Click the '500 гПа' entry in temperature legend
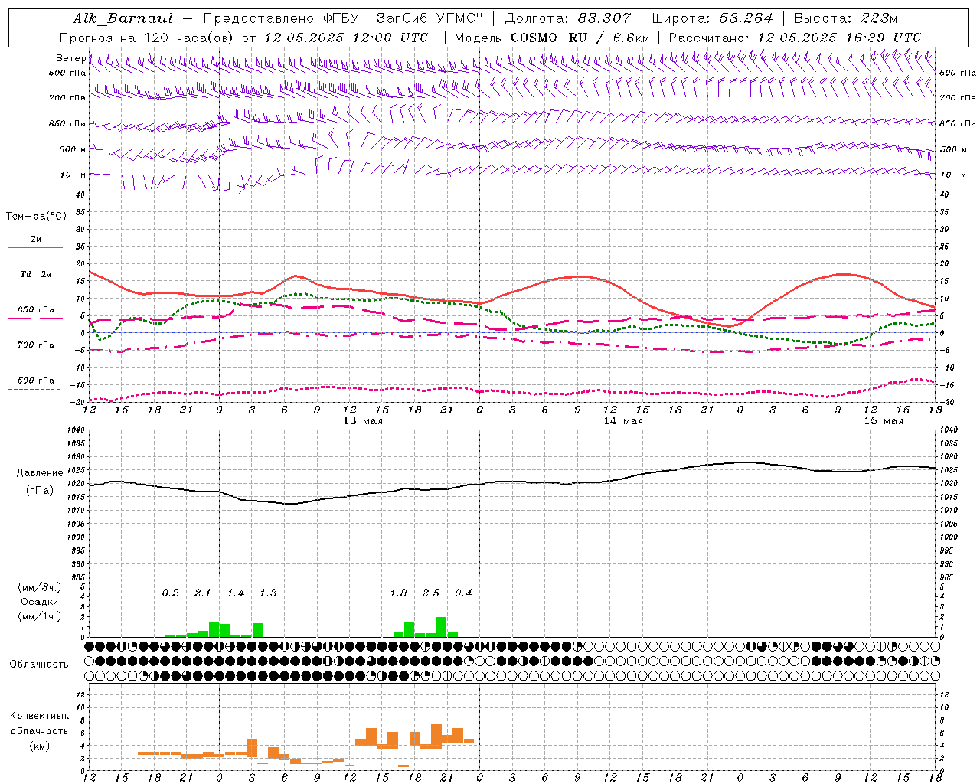Screen dimensions: 980x784 pyautogui.click(x=36, y=381)
